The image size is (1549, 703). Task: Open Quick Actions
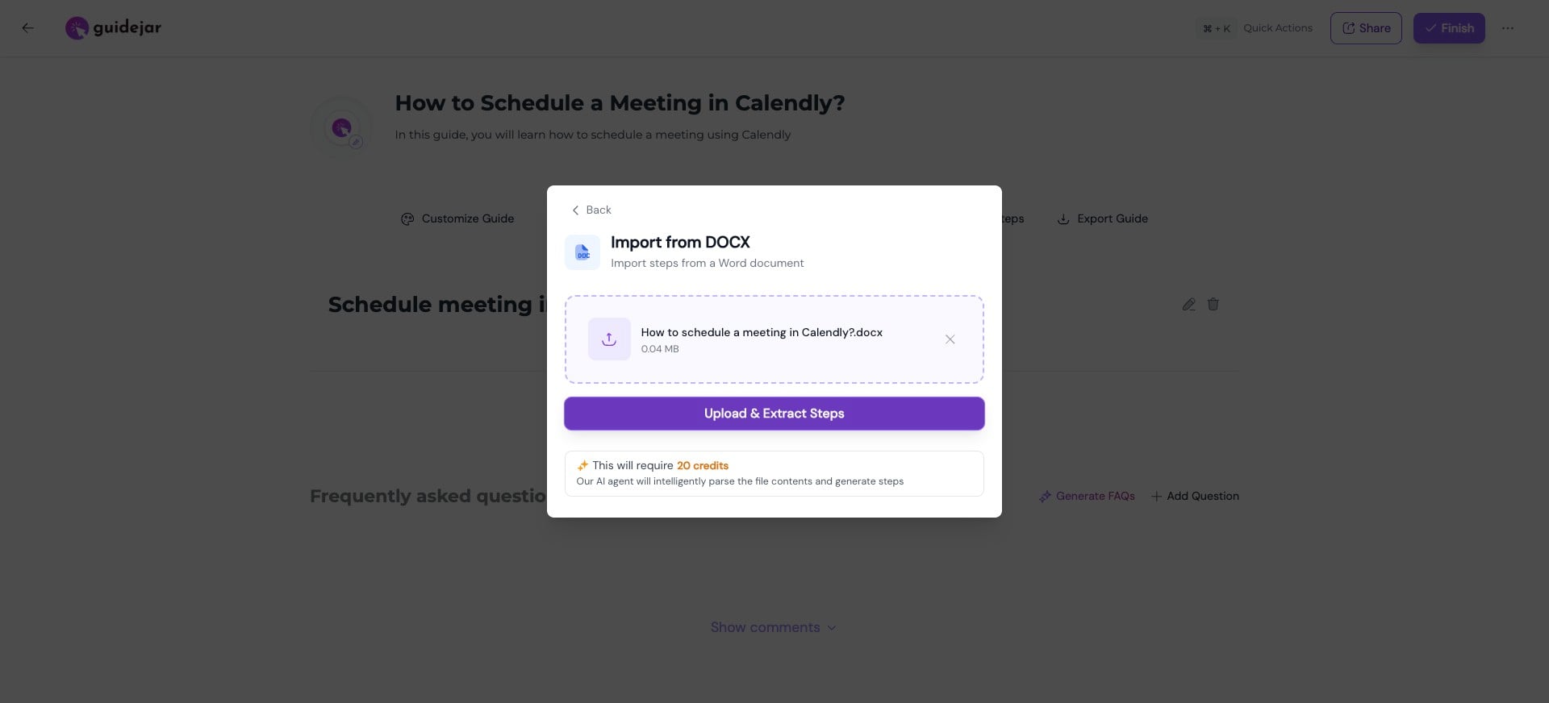pyautogui.click(x=1277, y=27)
